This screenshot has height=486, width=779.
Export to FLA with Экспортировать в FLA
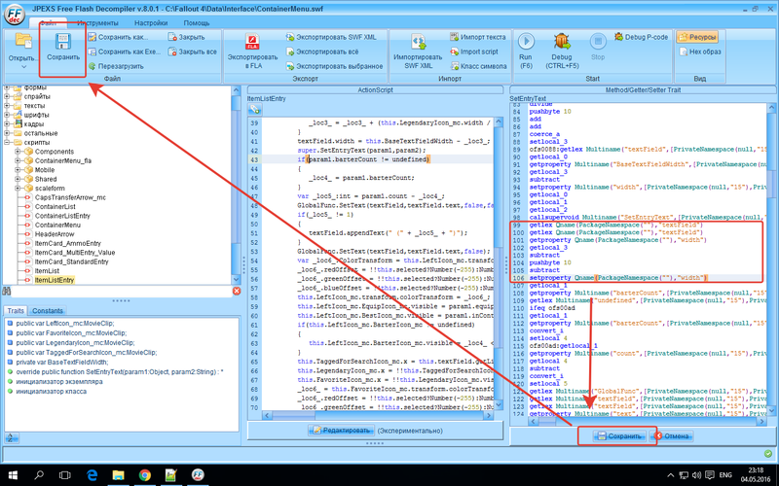(252, 52)
